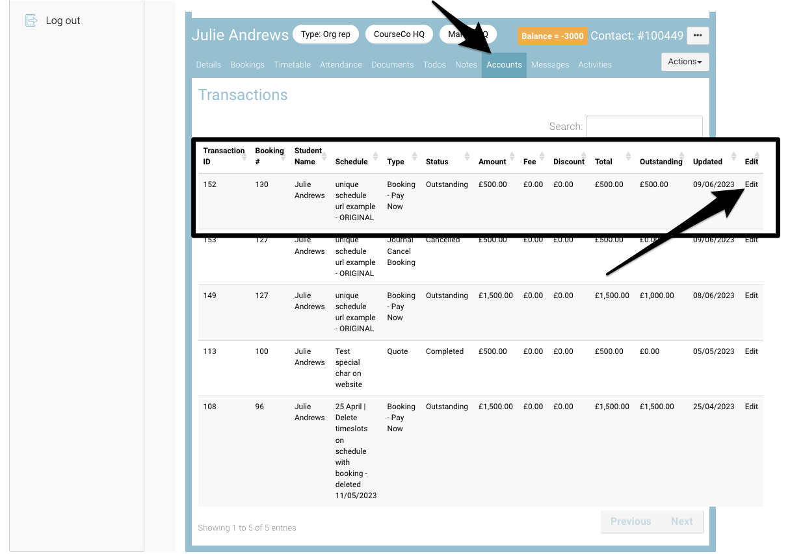The width and height of the screenshot is (790, 554).
Task: Sort by Schedule column header
Action: [352, 161]
